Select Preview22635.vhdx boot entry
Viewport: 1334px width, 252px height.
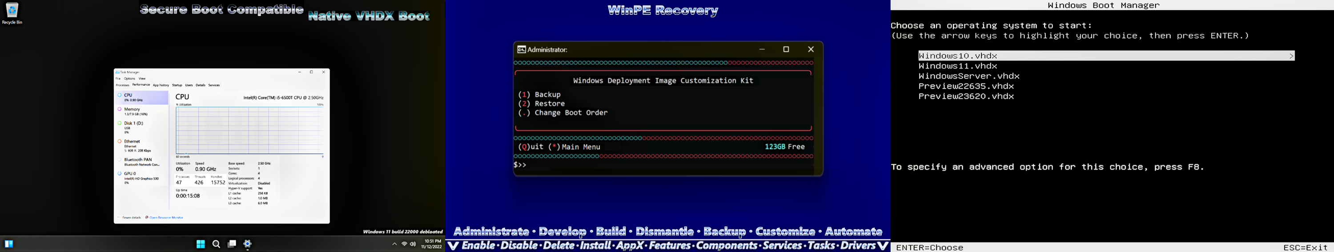966,86
